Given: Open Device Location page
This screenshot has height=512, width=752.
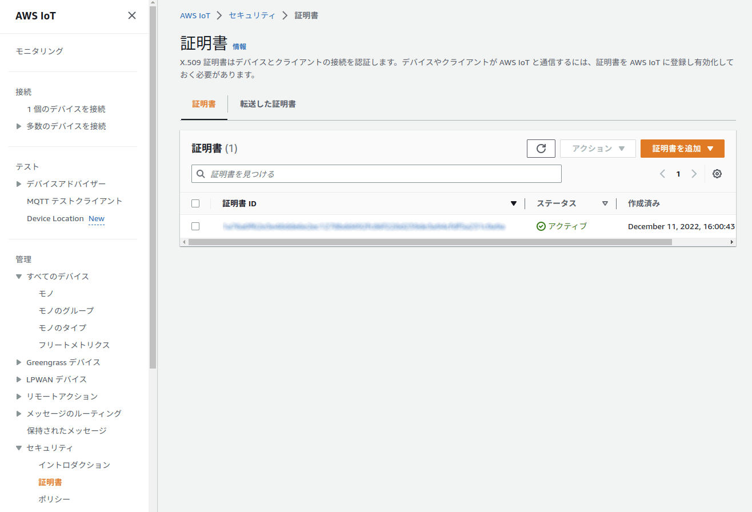Looking at the screenshot, I should [55, 219].
